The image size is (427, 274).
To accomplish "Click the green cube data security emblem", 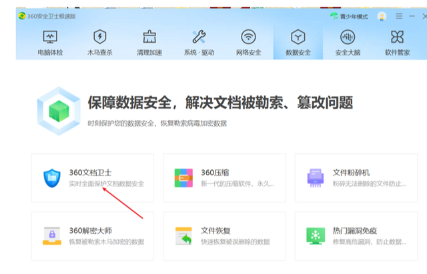I will (x=59, y=111).
